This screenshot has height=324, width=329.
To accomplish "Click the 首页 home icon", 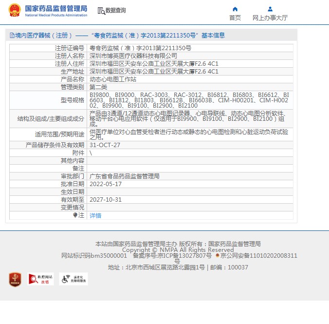I will click(235, 9).
